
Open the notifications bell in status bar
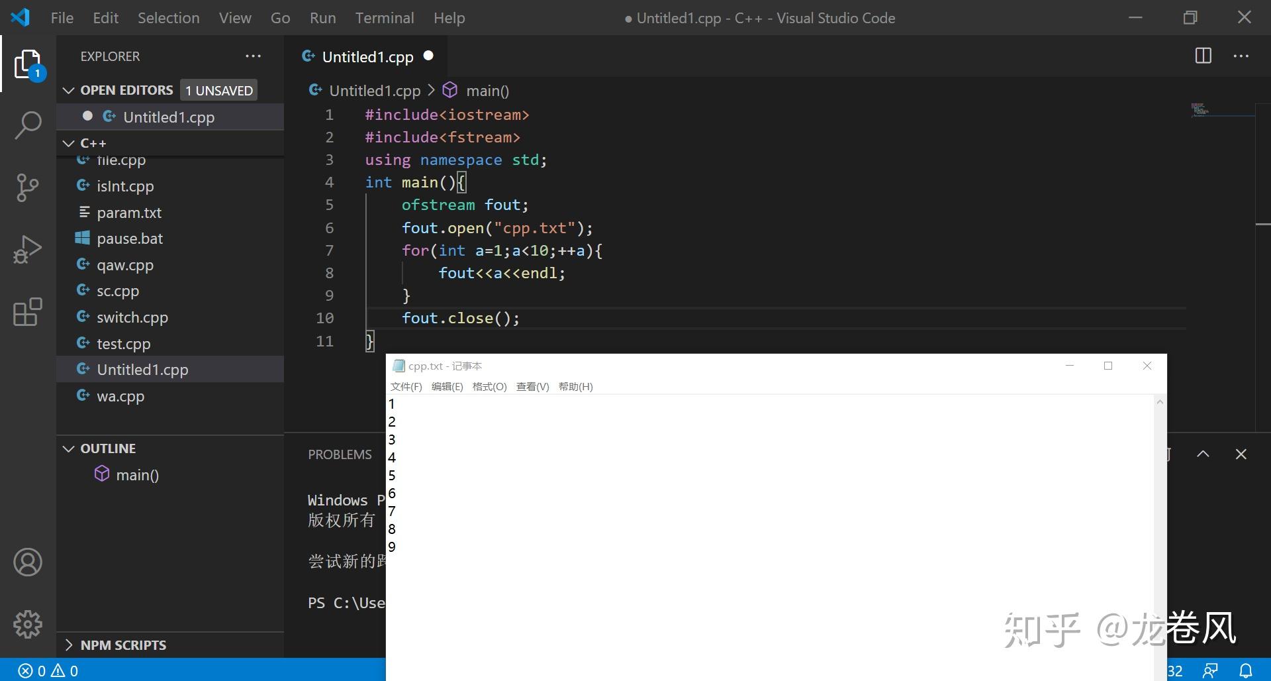1245,670
